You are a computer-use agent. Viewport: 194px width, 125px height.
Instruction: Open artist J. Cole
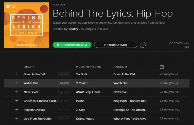80,110
